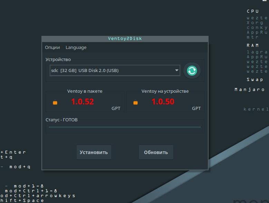Click device version 1.0.50 text
269x203 pixels.
[163, 102]
